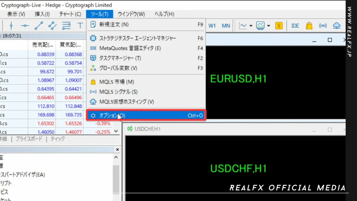Select the vertical line drawing tool
The image size is (357, 201).
pyautogui.click(x=11, y=26)
